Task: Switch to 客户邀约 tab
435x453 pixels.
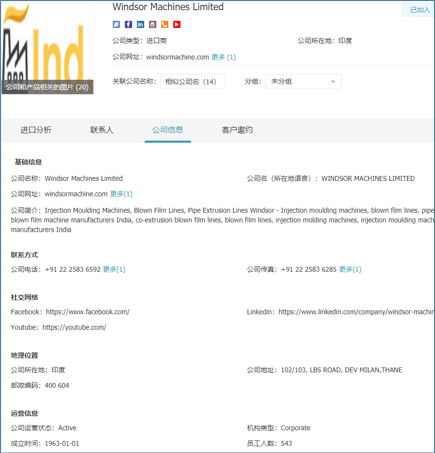Action: click(x=237, y=130)
